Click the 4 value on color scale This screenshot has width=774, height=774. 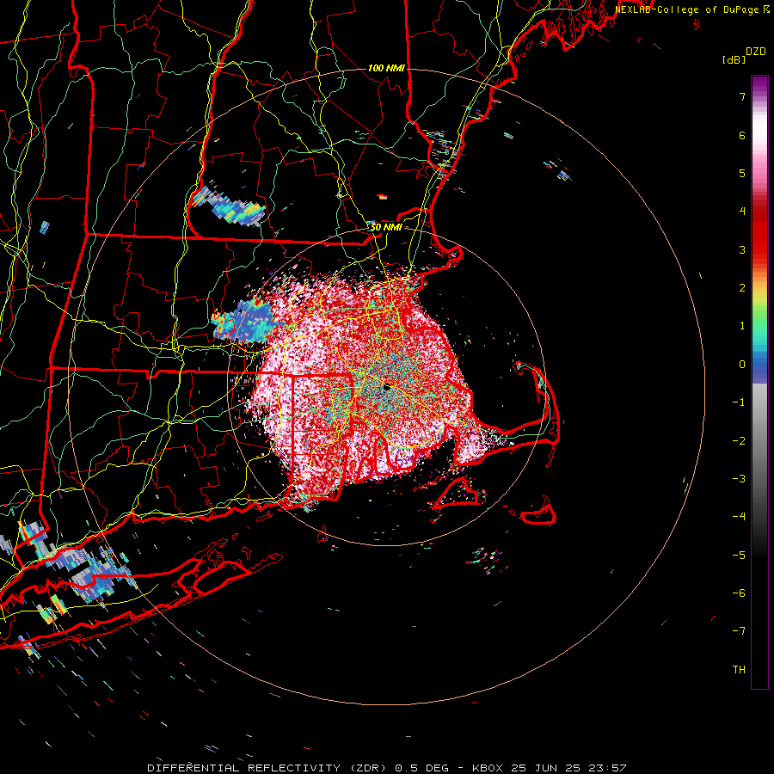tap(742, 211)
